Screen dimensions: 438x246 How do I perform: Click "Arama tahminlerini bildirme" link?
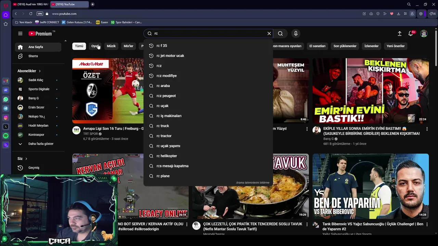point(253,183)
